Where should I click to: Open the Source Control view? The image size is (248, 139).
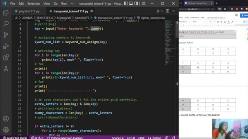[x=6, y=35]
